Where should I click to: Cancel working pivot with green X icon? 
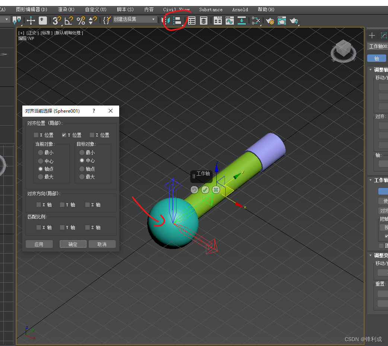pos(216,190)
